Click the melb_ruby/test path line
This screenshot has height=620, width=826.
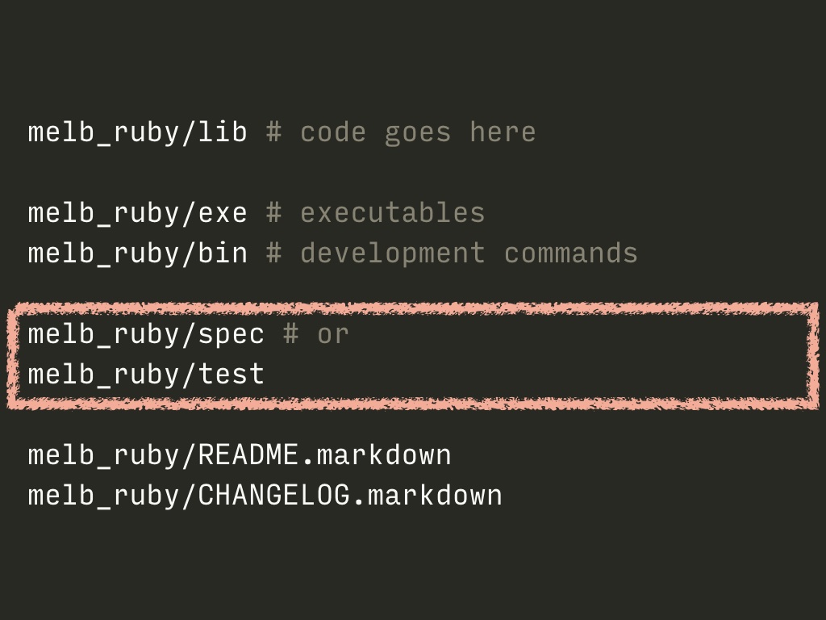coord(146,375)
